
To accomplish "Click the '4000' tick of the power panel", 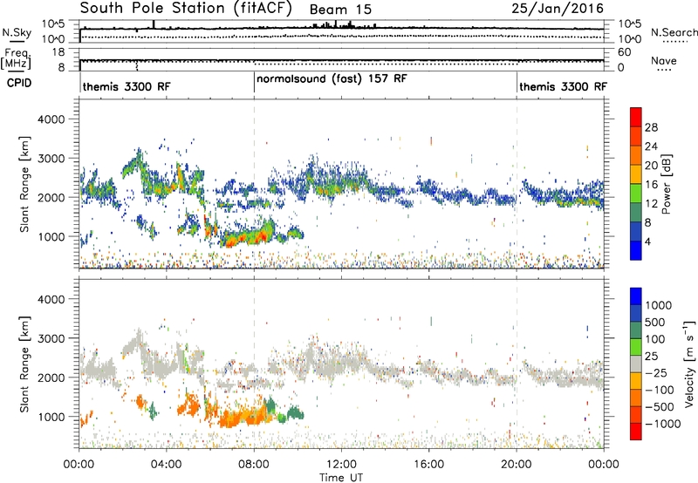I will coord(51,119).
